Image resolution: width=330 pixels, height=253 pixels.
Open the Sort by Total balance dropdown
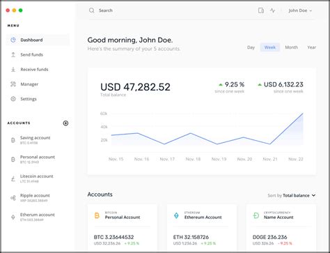[x=292, y=195]
